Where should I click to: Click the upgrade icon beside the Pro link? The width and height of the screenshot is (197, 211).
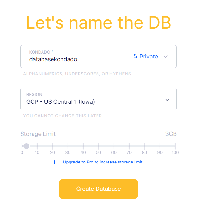click(x=57, y=162)
